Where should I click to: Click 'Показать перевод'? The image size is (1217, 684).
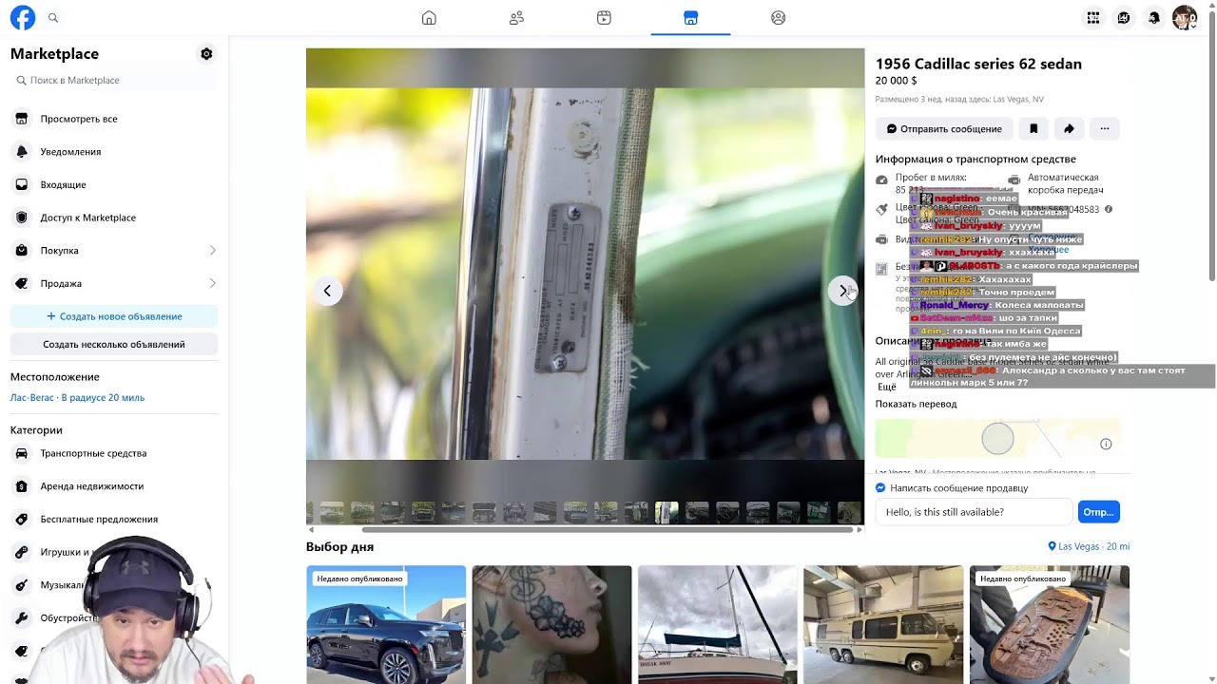point(917,404)
